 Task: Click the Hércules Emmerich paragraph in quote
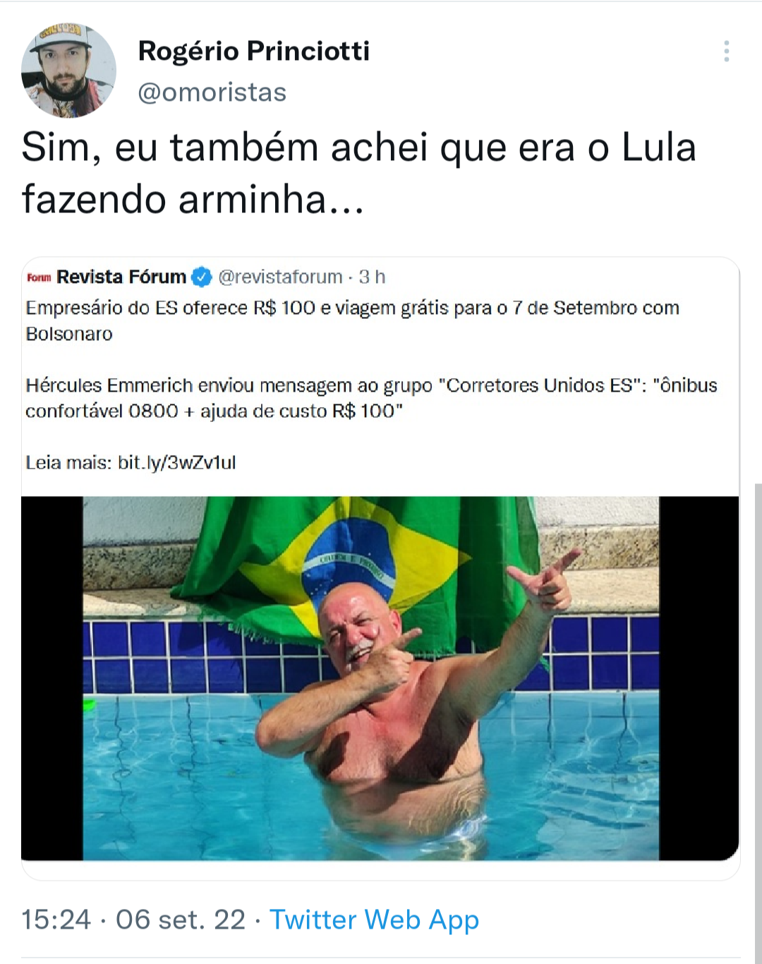click(x=372, y=398)
